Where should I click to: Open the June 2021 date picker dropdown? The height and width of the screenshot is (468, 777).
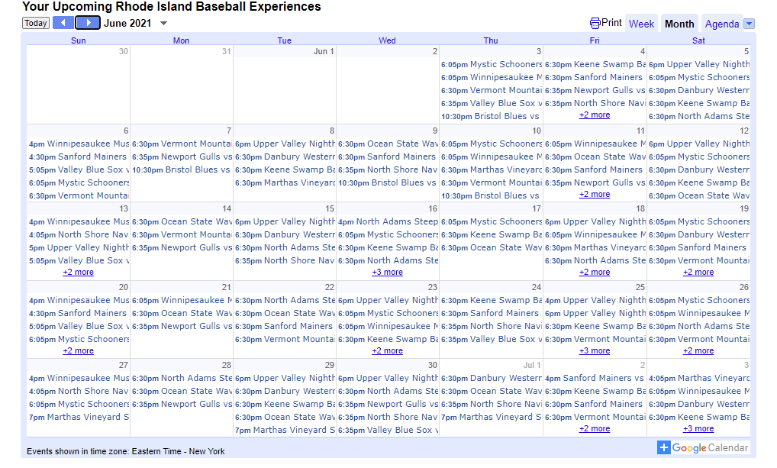tap(163, 24)
